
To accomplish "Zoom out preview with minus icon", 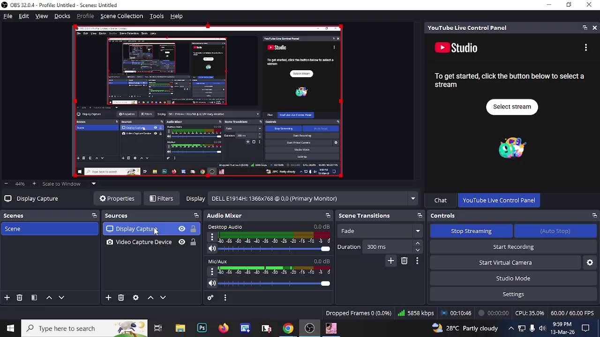I will 6,184.
